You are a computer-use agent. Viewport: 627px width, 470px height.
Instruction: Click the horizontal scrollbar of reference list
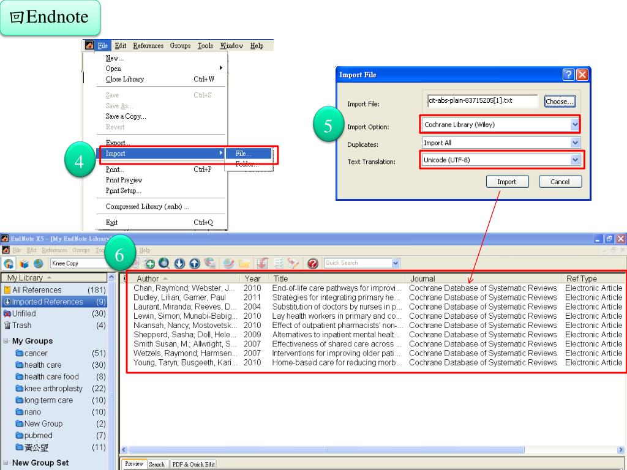tap(326, 450)
